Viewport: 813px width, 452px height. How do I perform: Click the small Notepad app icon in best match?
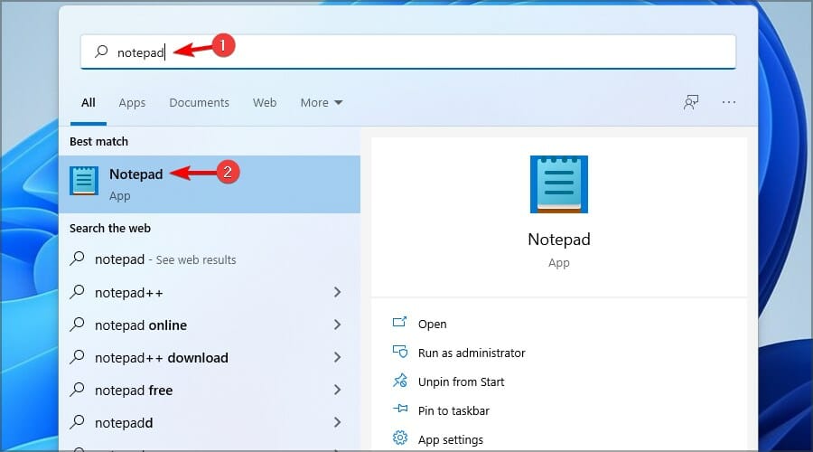84,181
